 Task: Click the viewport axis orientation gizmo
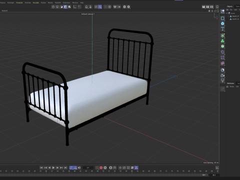click(215, 16)
